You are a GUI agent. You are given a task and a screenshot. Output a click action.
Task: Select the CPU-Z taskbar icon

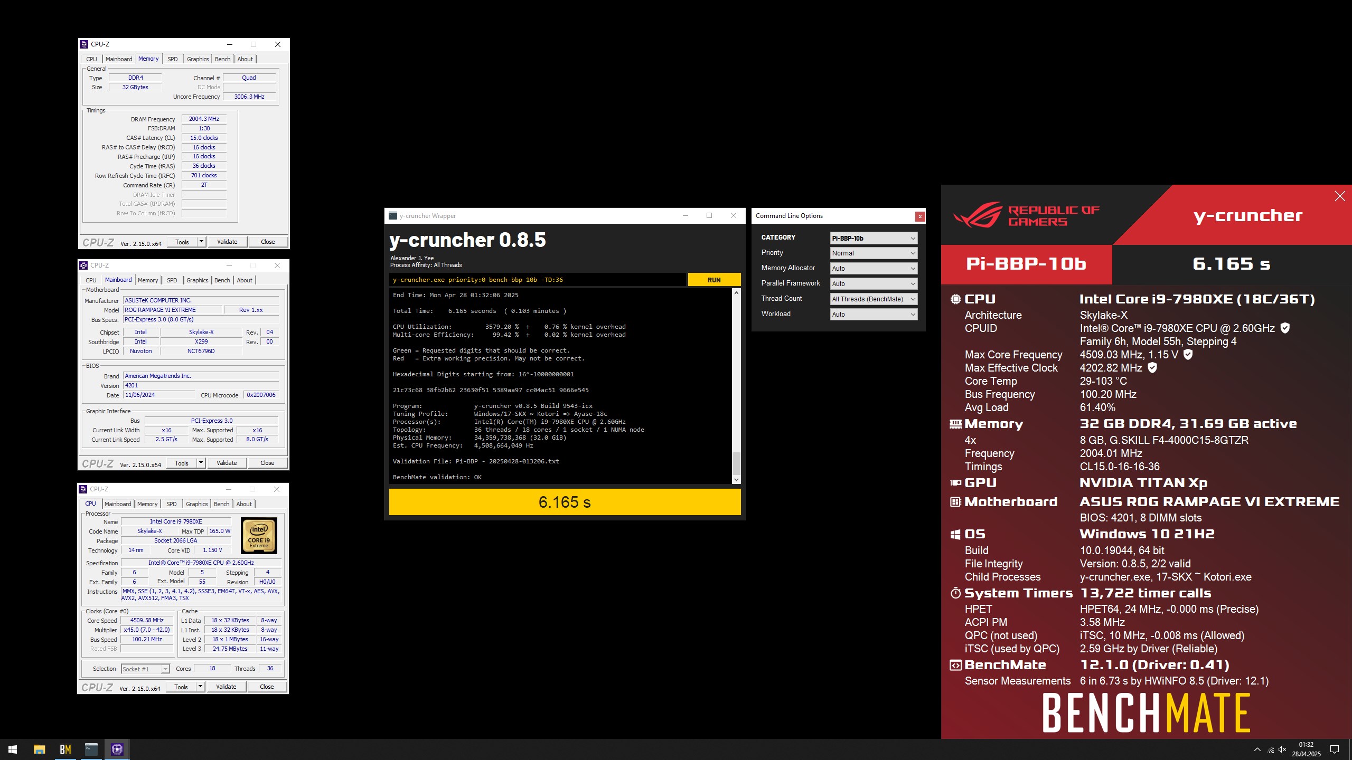[x=117, y=749]
